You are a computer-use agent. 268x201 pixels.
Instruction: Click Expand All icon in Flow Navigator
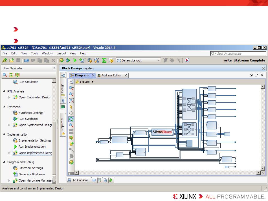click(17, 75)
